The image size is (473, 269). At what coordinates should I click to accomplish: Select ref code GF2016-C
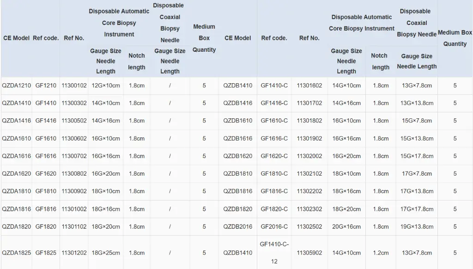tap(274, 226)
